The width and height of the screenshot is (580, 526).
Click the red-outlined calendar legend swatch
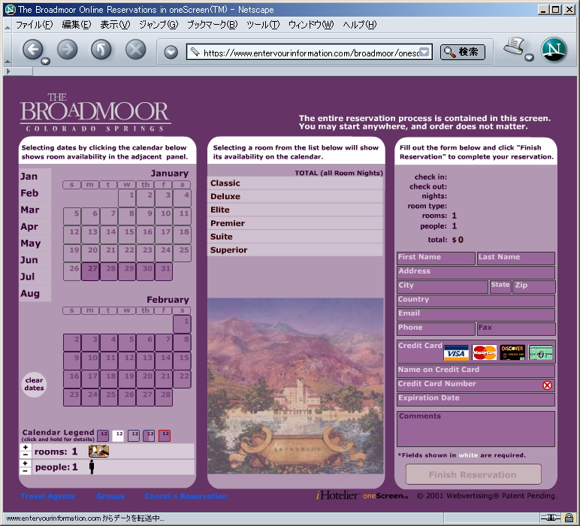165,435
